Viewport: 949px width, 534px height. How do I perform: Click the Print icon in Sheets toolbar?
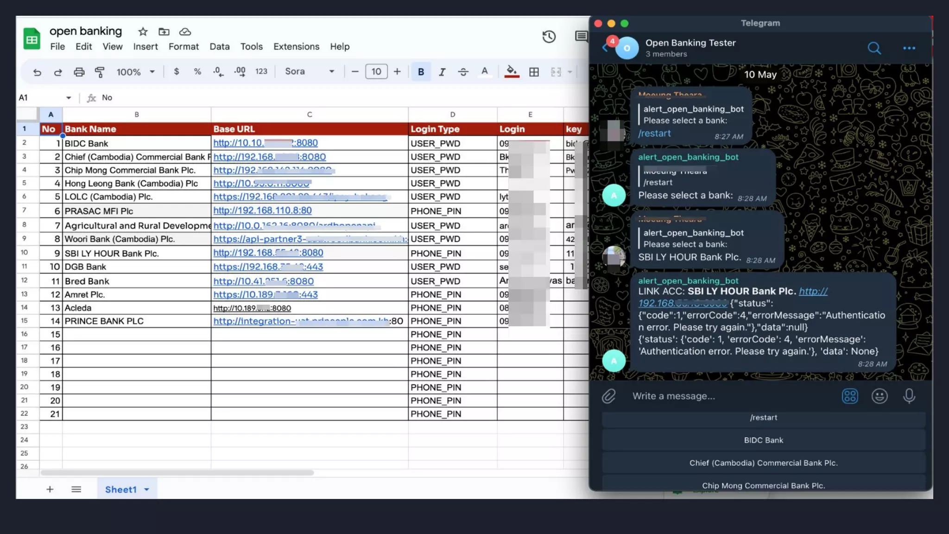tap(79, 72)
